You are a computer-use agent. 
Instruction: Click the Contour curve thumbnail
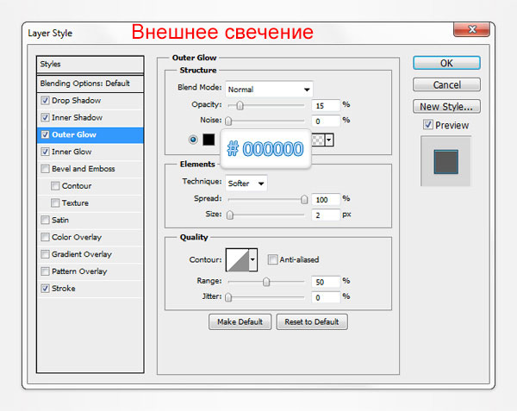coord(238,259)
